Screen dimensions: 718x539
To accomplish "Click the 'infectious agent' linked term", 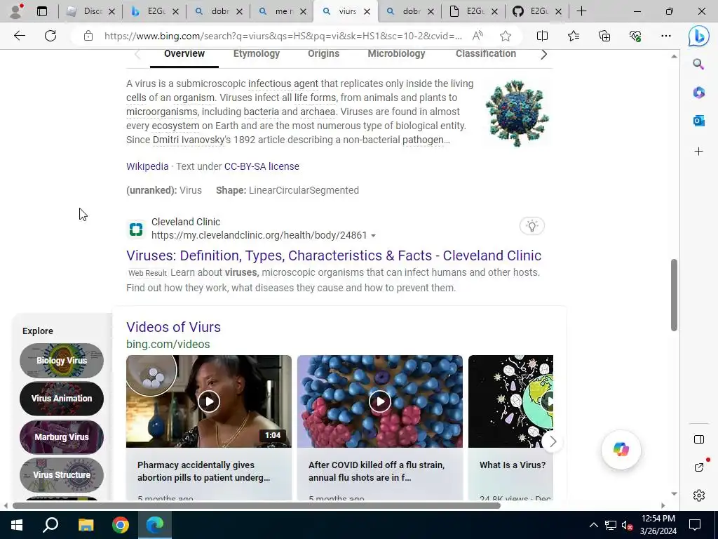I will pos(283,84).
